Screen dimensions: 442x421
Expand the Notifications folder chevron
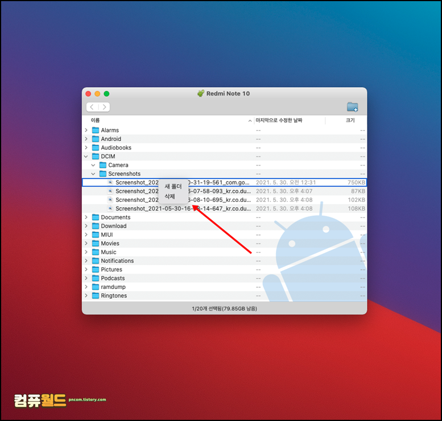point(86,261)
